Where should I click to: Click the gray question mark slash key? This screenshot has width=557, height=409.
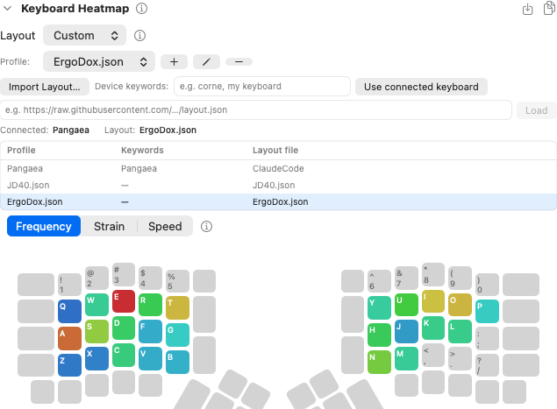(487, 365)
